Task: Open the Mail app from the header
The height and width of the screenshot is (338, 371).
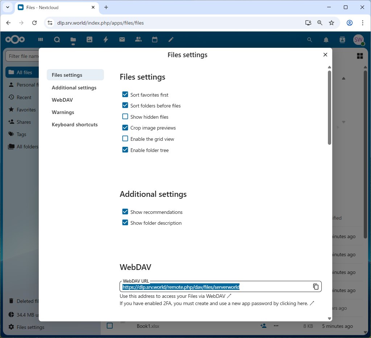Action: coord(122,40)
